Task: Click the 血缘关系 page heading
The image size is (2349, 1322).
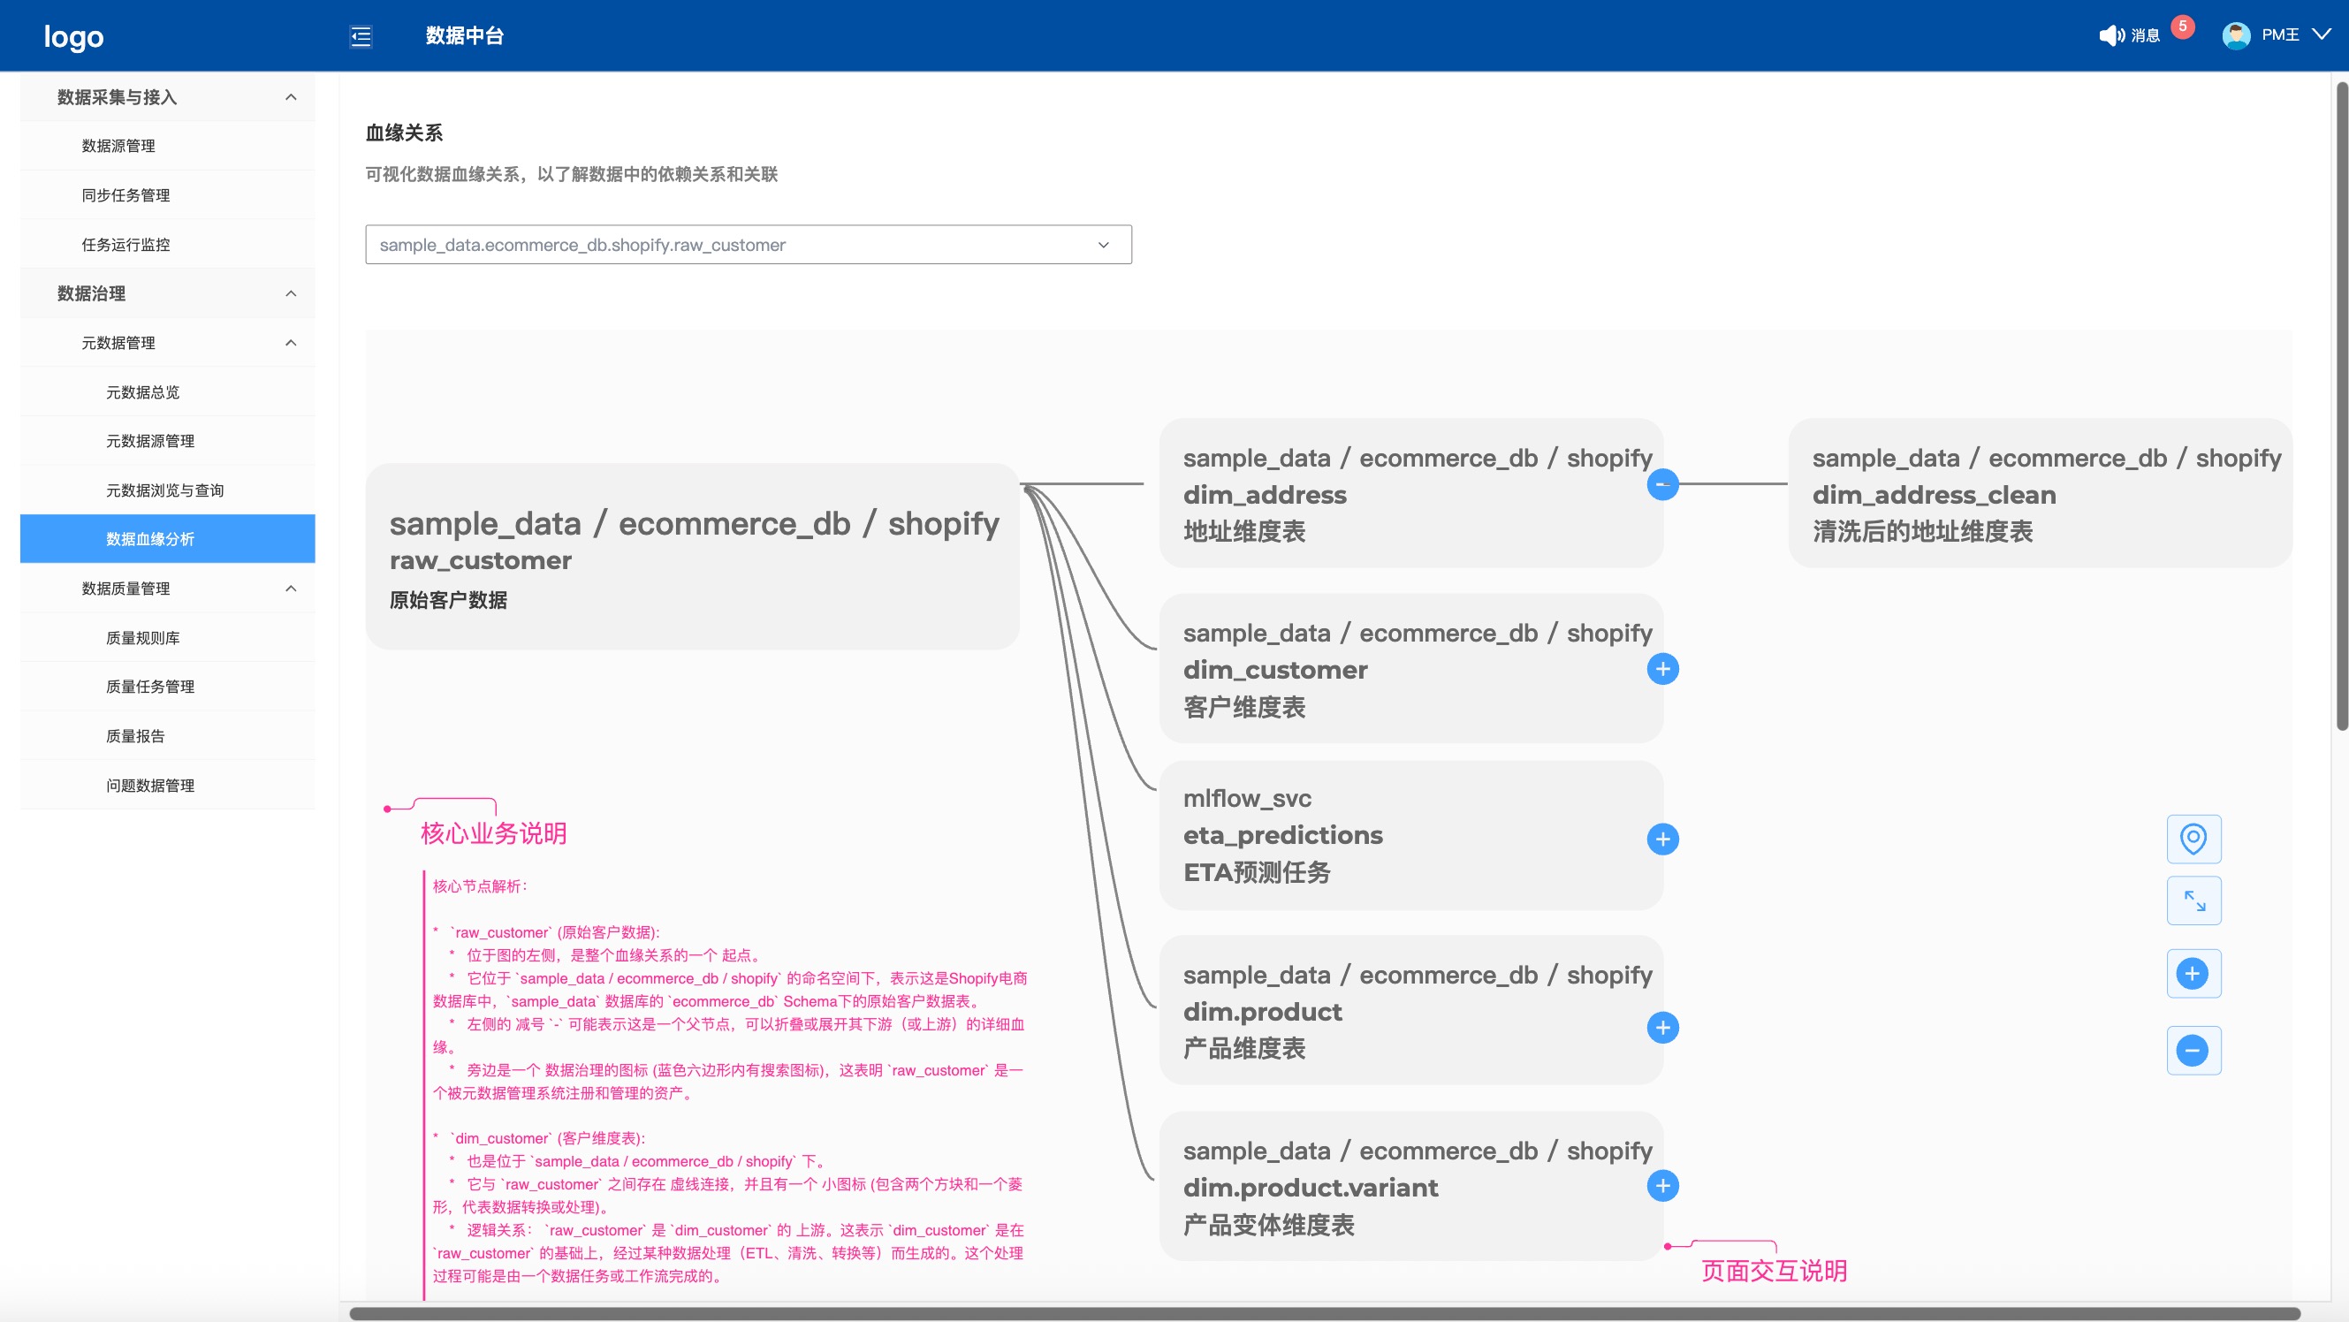Action: click(404, 133)
